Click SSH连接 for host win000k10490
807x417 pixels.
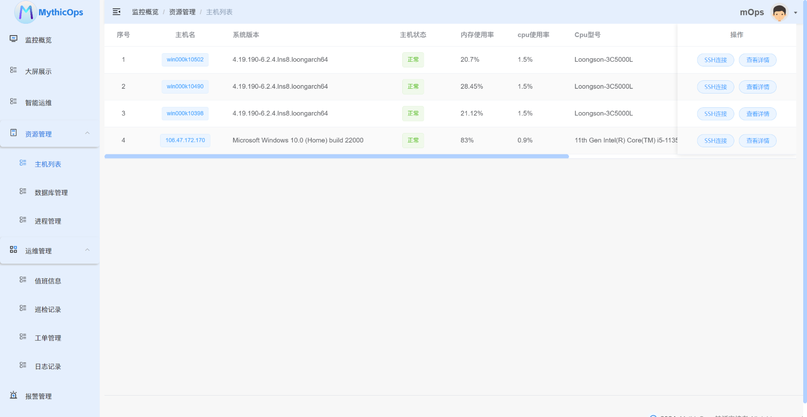tap(715, 87)
